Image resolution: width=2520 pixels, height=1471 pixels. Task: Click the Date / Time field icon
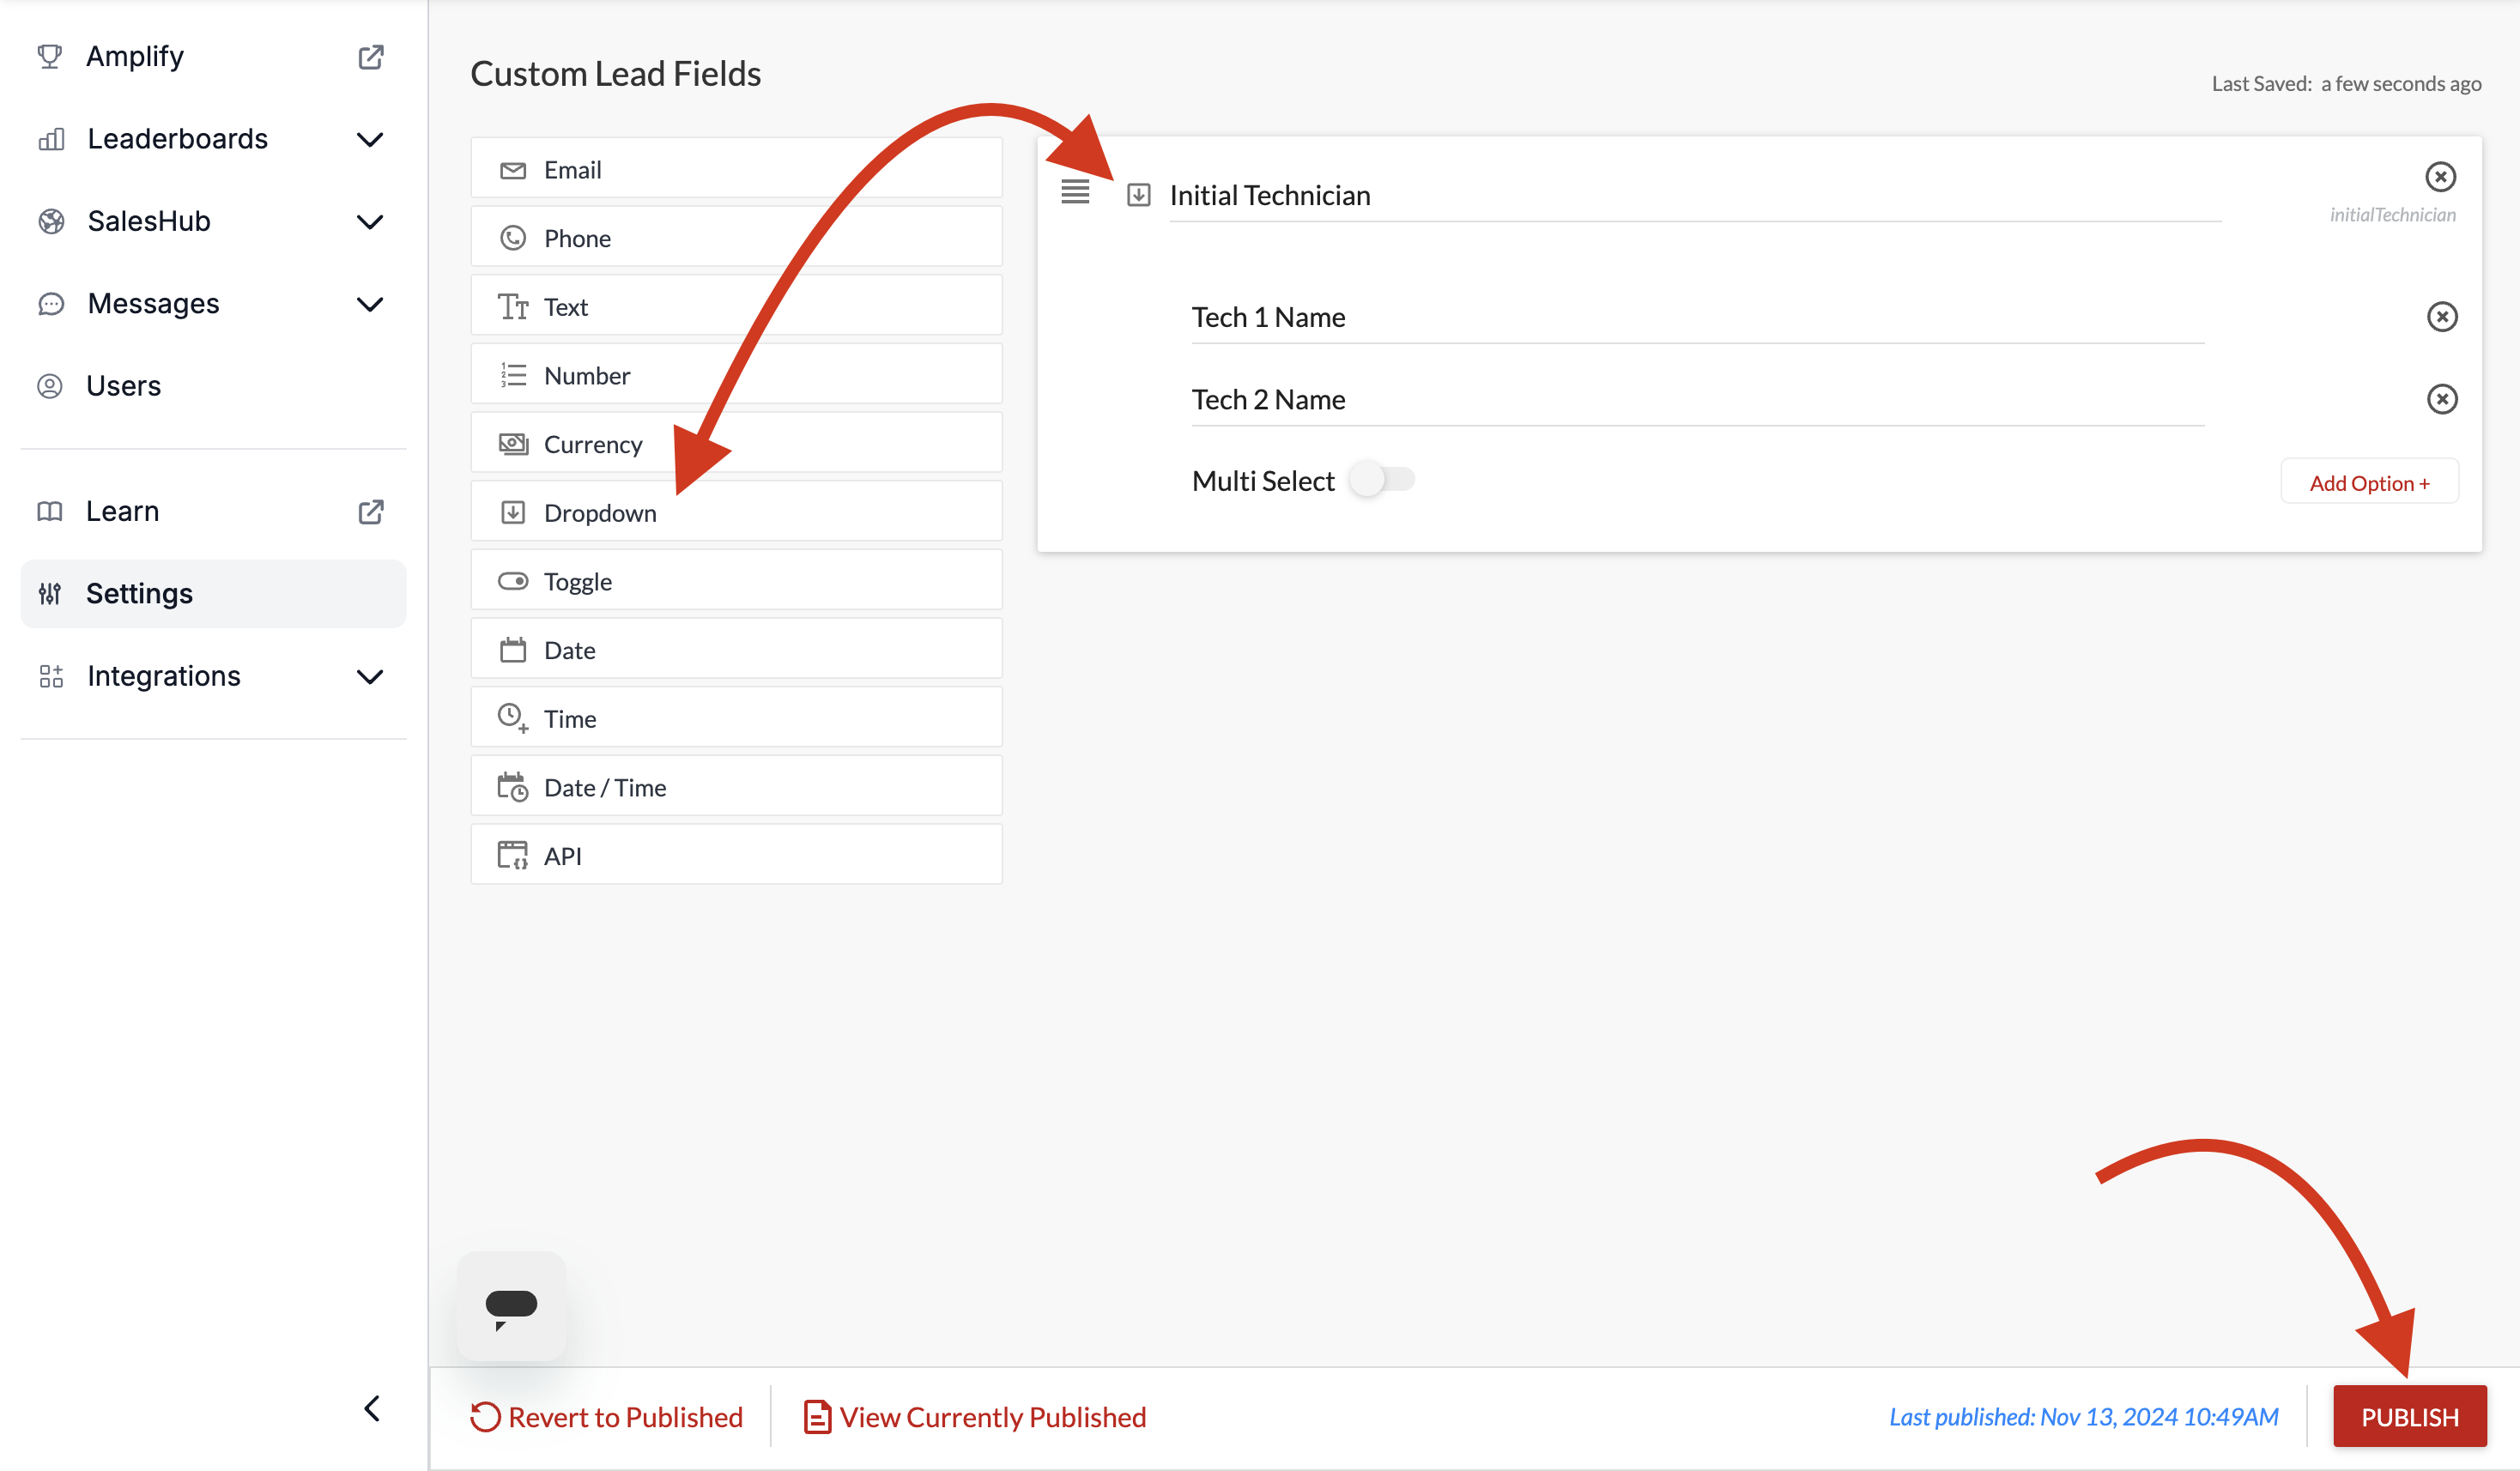(x=513, y=787)
